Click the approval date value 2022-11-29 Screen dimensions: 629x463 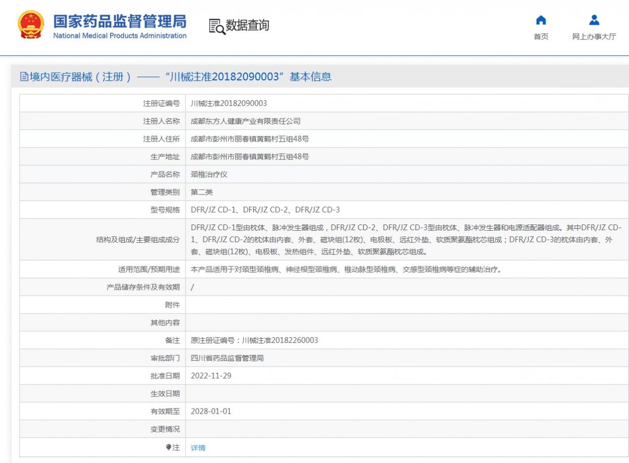(211, 376)
